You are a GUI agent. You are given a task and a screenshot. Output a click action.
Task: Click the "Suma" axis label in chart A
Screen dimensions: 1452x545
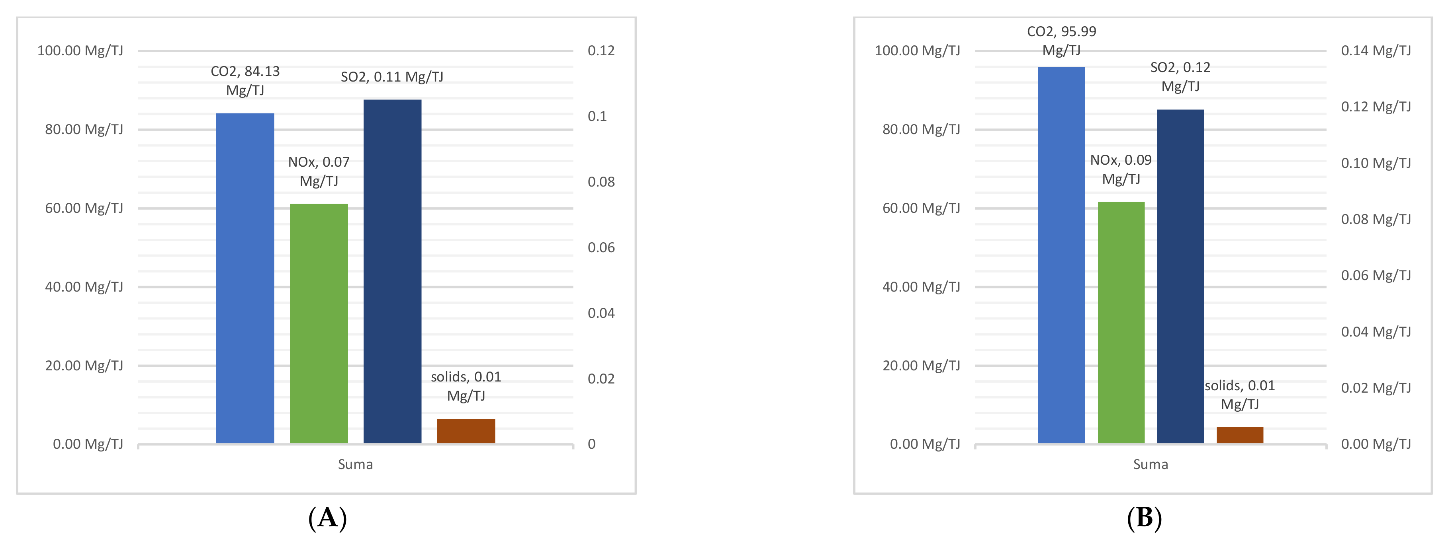tap(355, 465)
